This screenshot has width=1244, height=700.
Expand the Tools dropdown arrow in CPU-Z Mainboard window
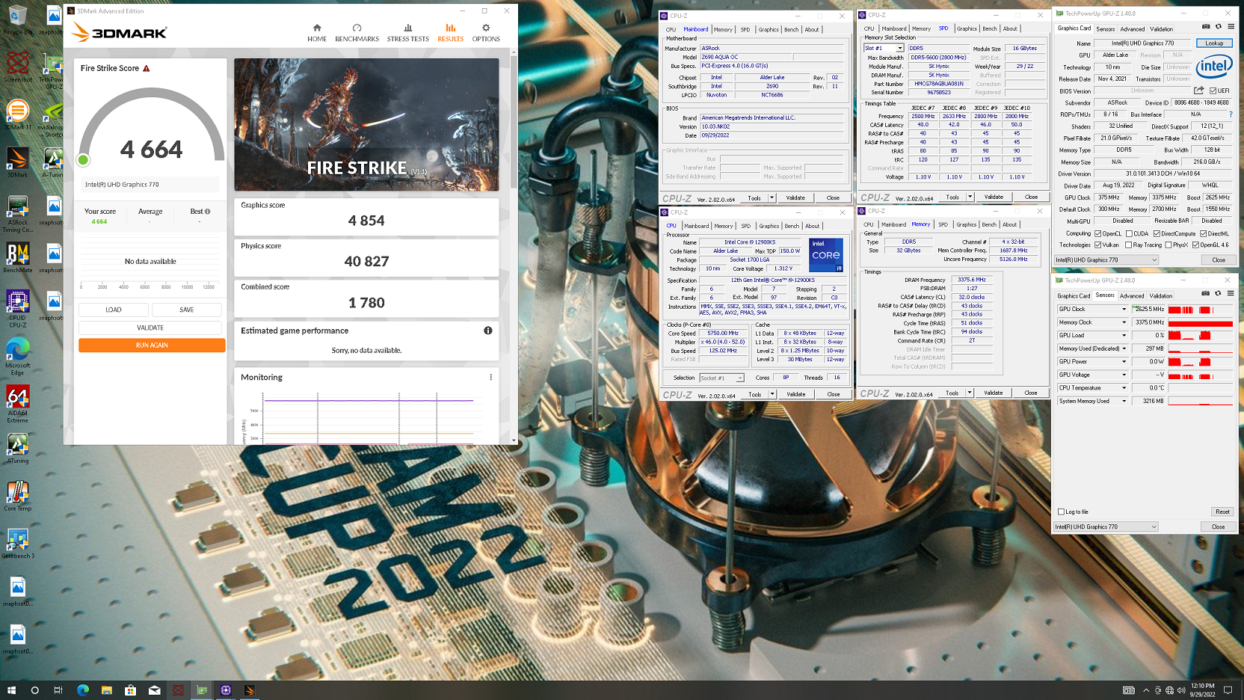click(772, 197)
